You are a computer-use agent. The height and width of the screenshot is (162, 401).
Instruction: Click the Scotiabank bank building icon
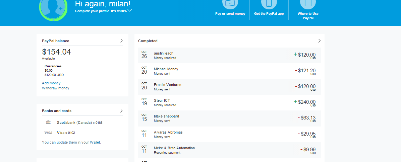48,123
